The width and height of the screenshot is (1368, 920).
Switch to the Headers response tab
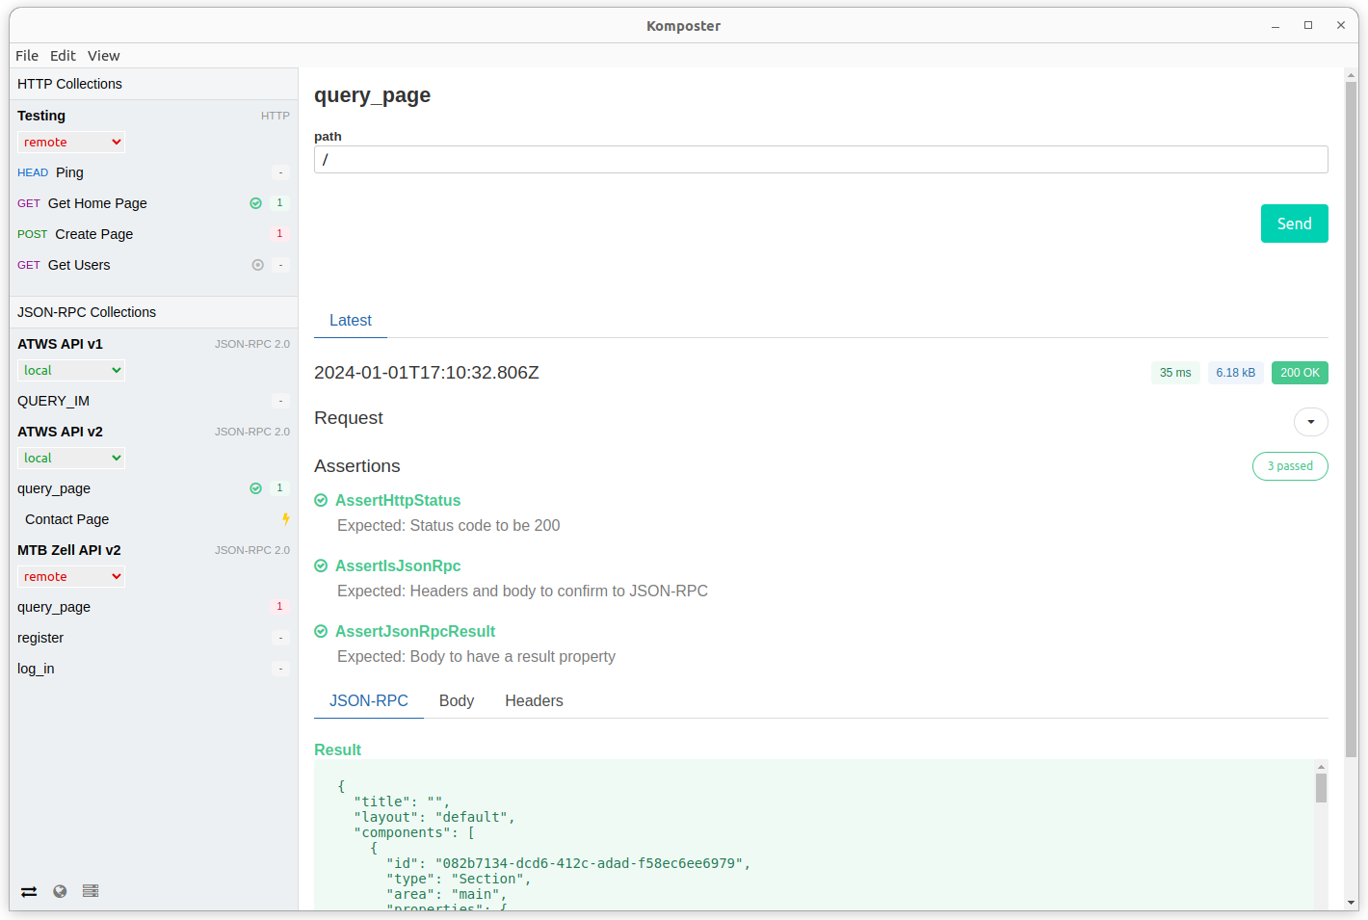[534, 701]
